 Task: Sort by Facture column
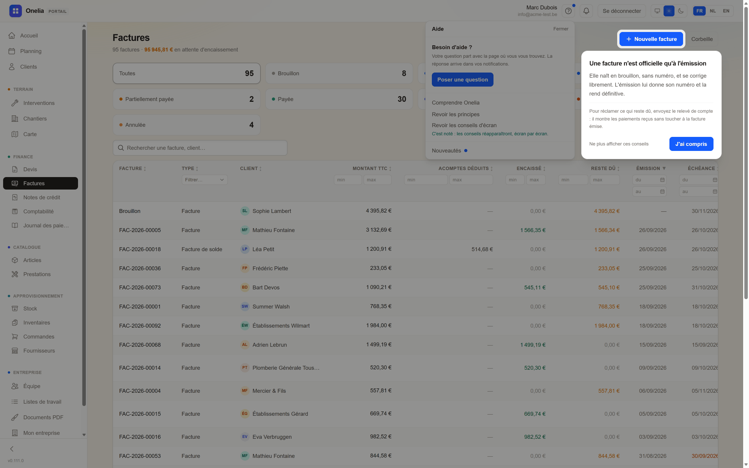pos(133,168)
